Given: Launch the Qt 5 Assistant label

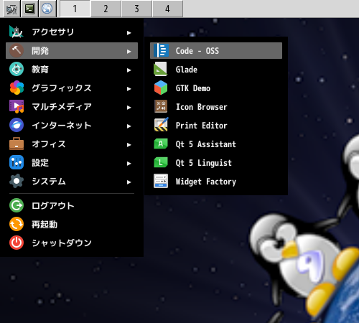Looking at the screenshot, I should pos(206,144).
